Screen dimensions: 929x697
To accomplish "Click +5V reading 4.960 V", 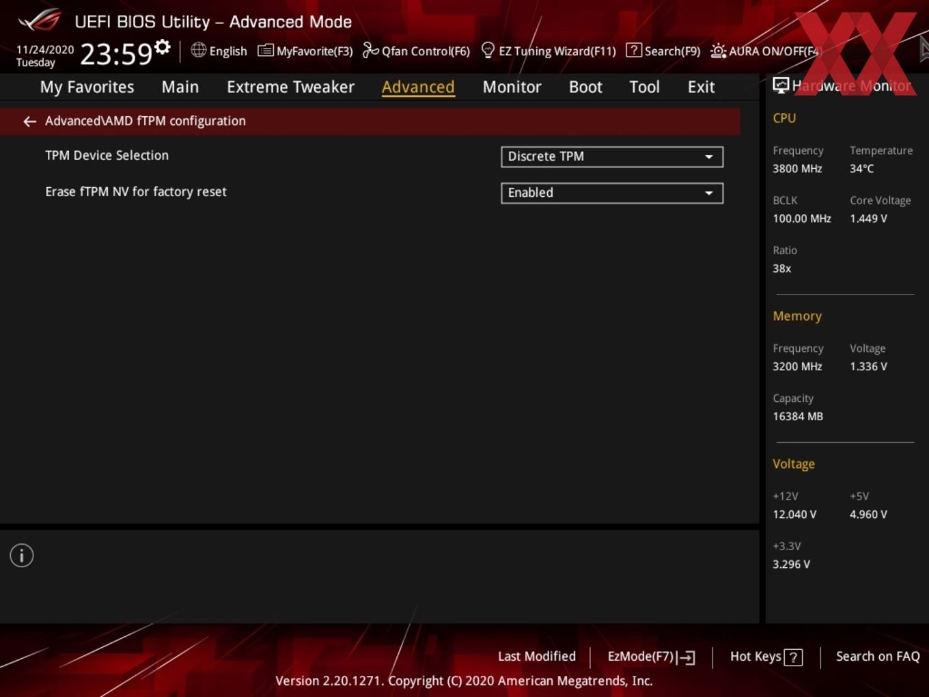I will tap(868, 515).
